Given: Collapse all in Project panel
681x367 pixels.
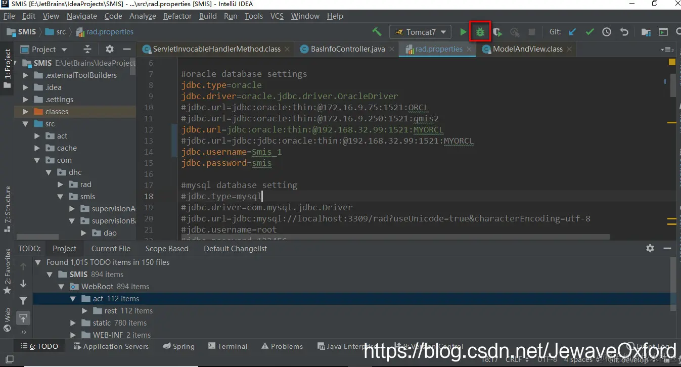Looking at the screenshot, I should pyautogui.click(x=87, y=49).
